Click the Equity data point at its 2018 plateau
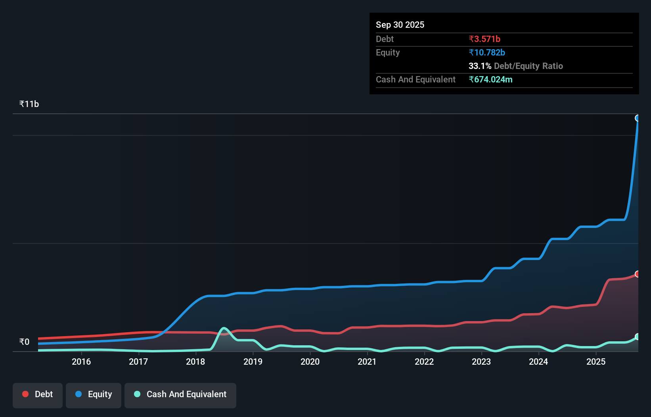Viewport: 651px width, 417px height. (214, 296)
